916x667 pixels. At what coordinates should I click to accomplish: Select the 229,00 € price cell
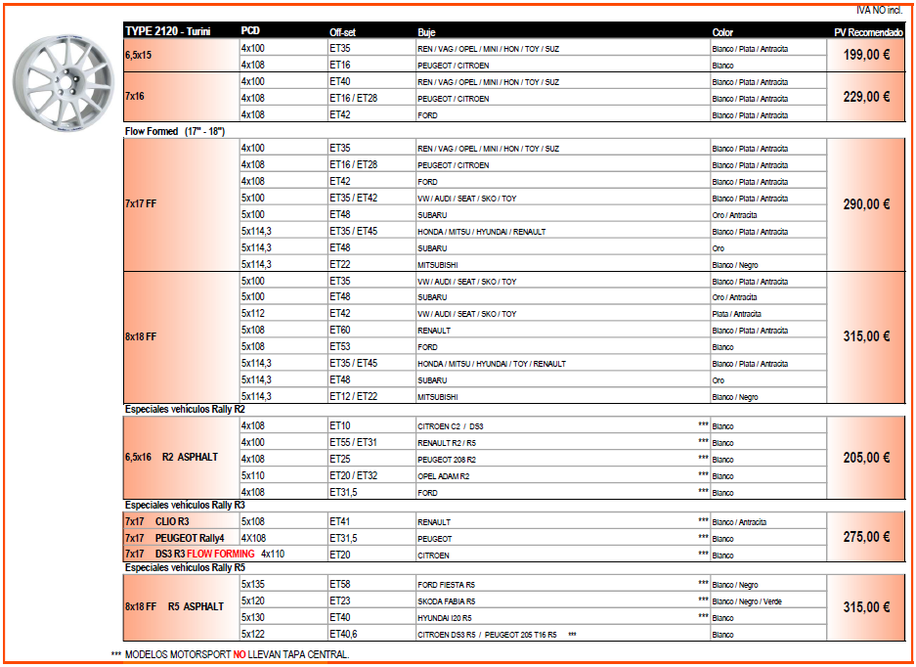click(865, 97)
